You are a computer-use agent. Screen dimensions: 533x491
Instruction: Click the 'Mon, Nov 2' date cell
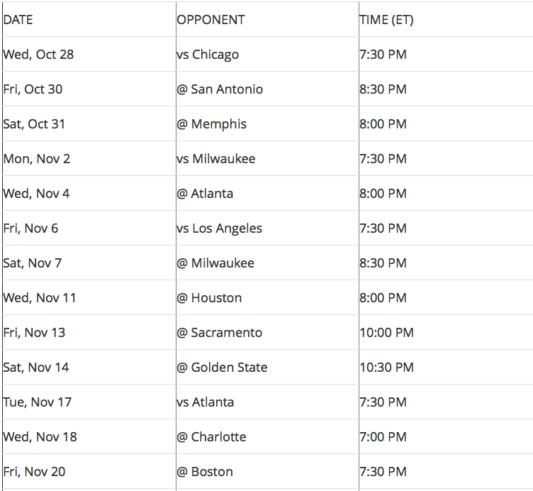(x=37, y=159)
